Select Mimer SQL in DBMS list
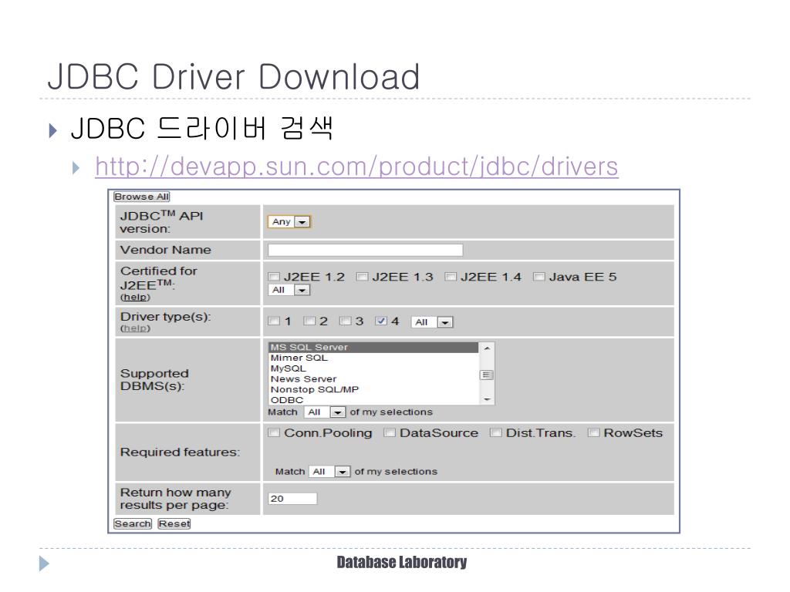Screen dimensions: 790x592 373,358
